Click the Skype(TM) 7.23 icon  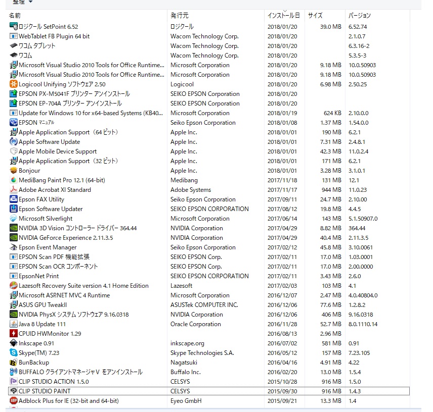point(14,353)
